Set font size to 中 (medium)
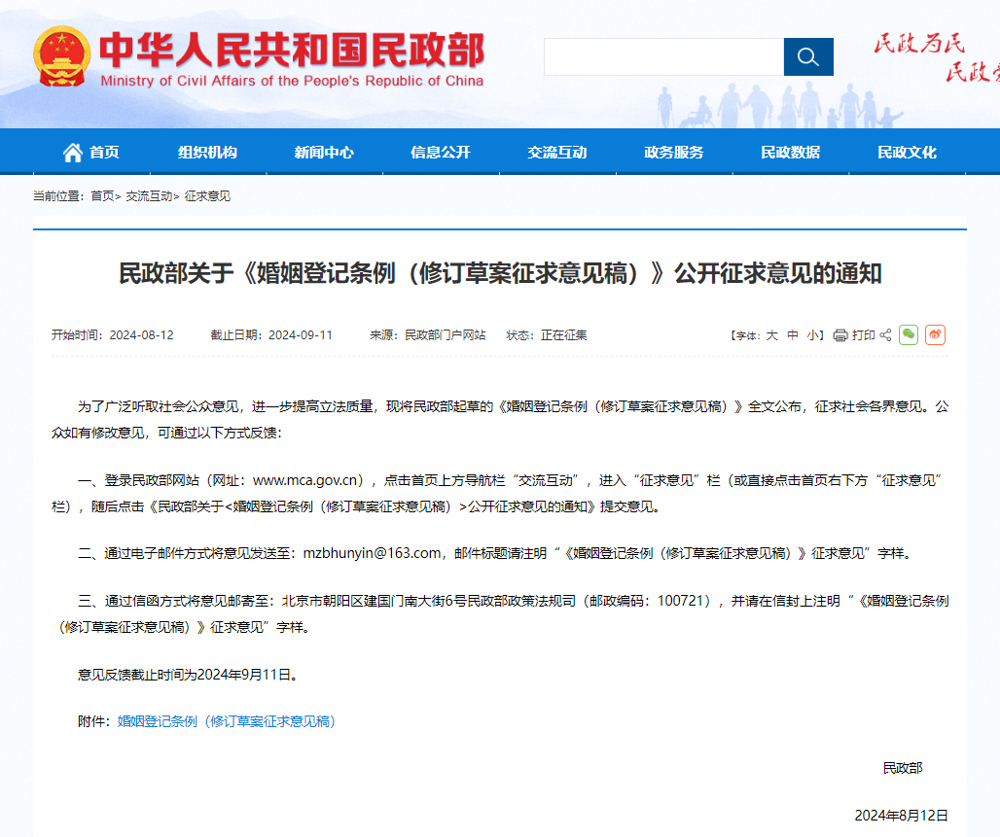The image size is (1000, 837). coord(793,335)
